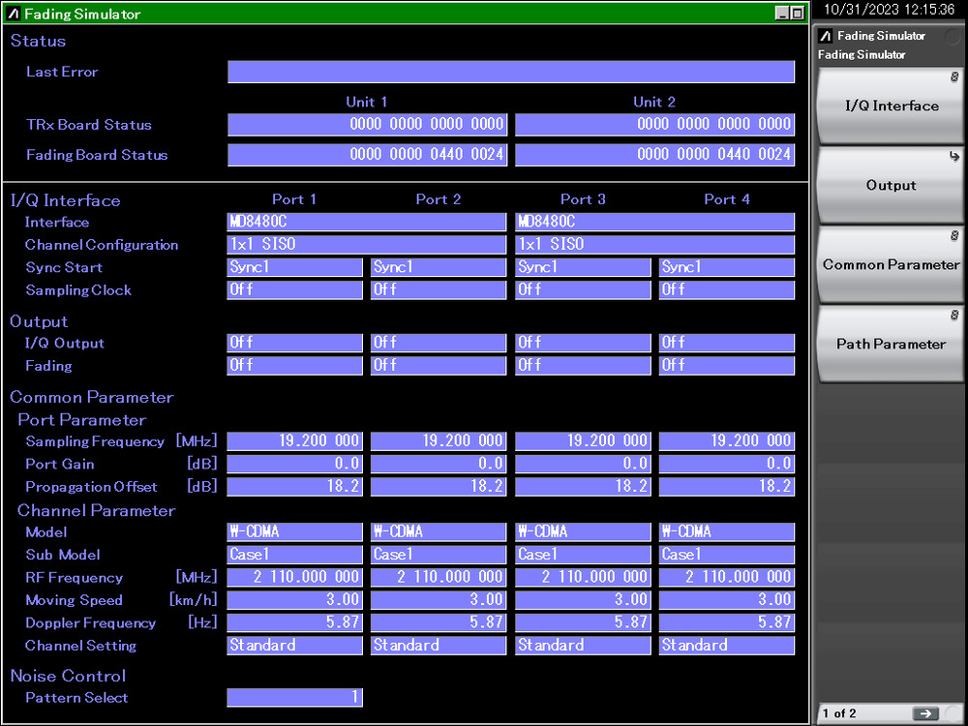Toggle I/Q Output for Port 2

(439, 344)
